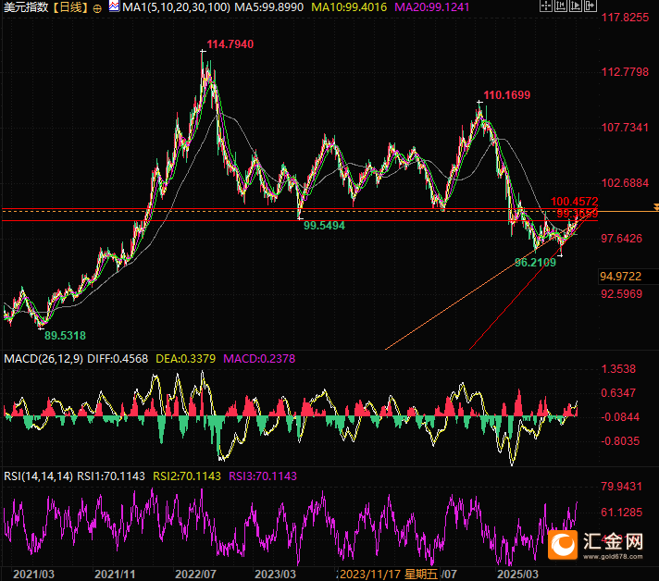Click the 2023/11/17 星期五 cursor date tag
The height and width of the screenshot is (581, 659).
click(x=389, y=575)
